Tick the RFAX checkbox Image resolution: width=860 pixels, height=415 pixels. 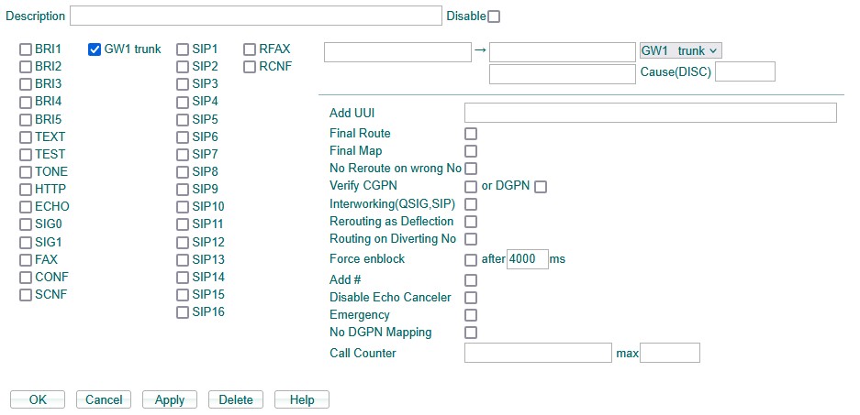click(x=250, y=49)
